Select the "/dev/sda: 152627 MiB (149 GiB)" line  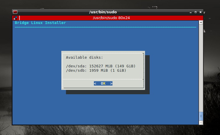tap(101, 66)
